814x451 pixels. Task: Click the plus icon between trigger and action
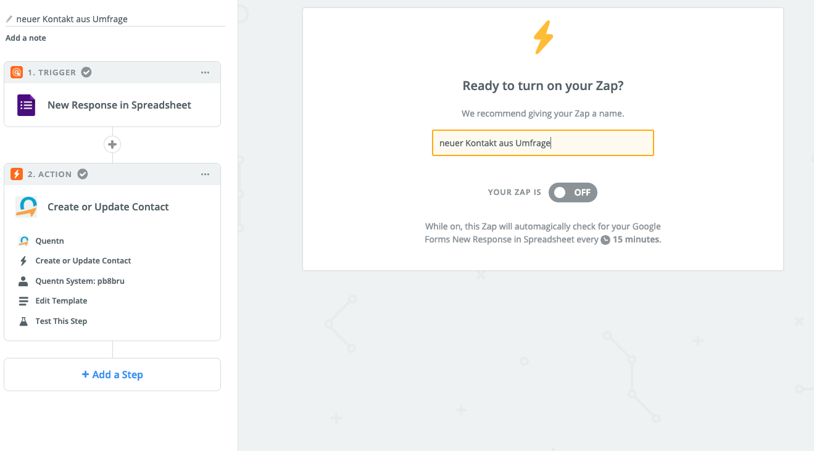pos(112,144)
